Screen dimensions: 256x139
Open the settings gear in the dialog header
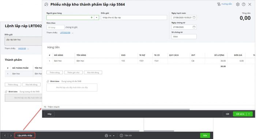pos(238,4)
